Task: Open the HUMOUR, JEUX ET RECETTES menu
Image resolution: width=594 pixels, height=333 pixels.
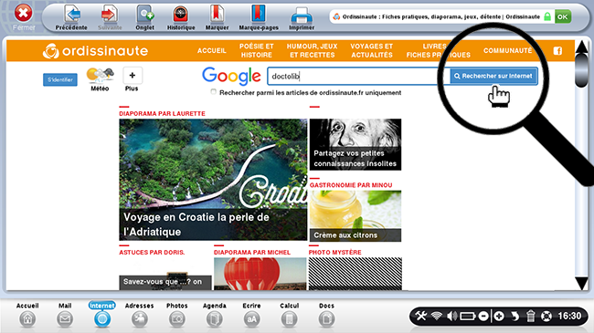Action: point(313,51)
